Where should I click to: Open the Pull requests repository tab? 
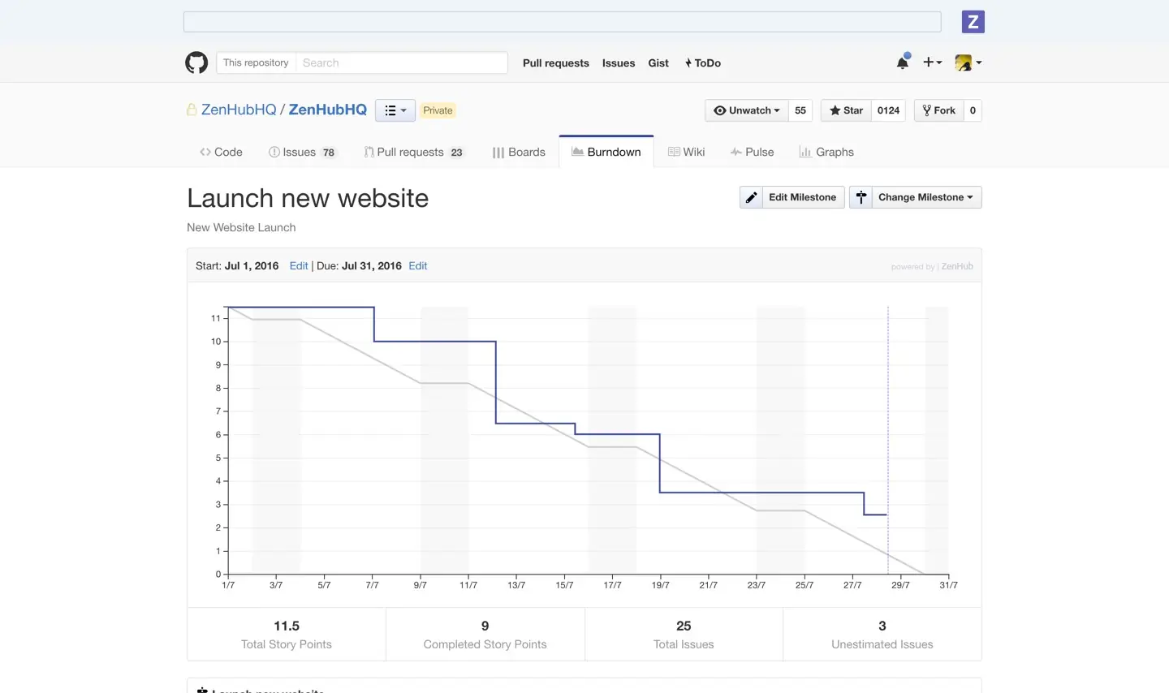(414, 152)
